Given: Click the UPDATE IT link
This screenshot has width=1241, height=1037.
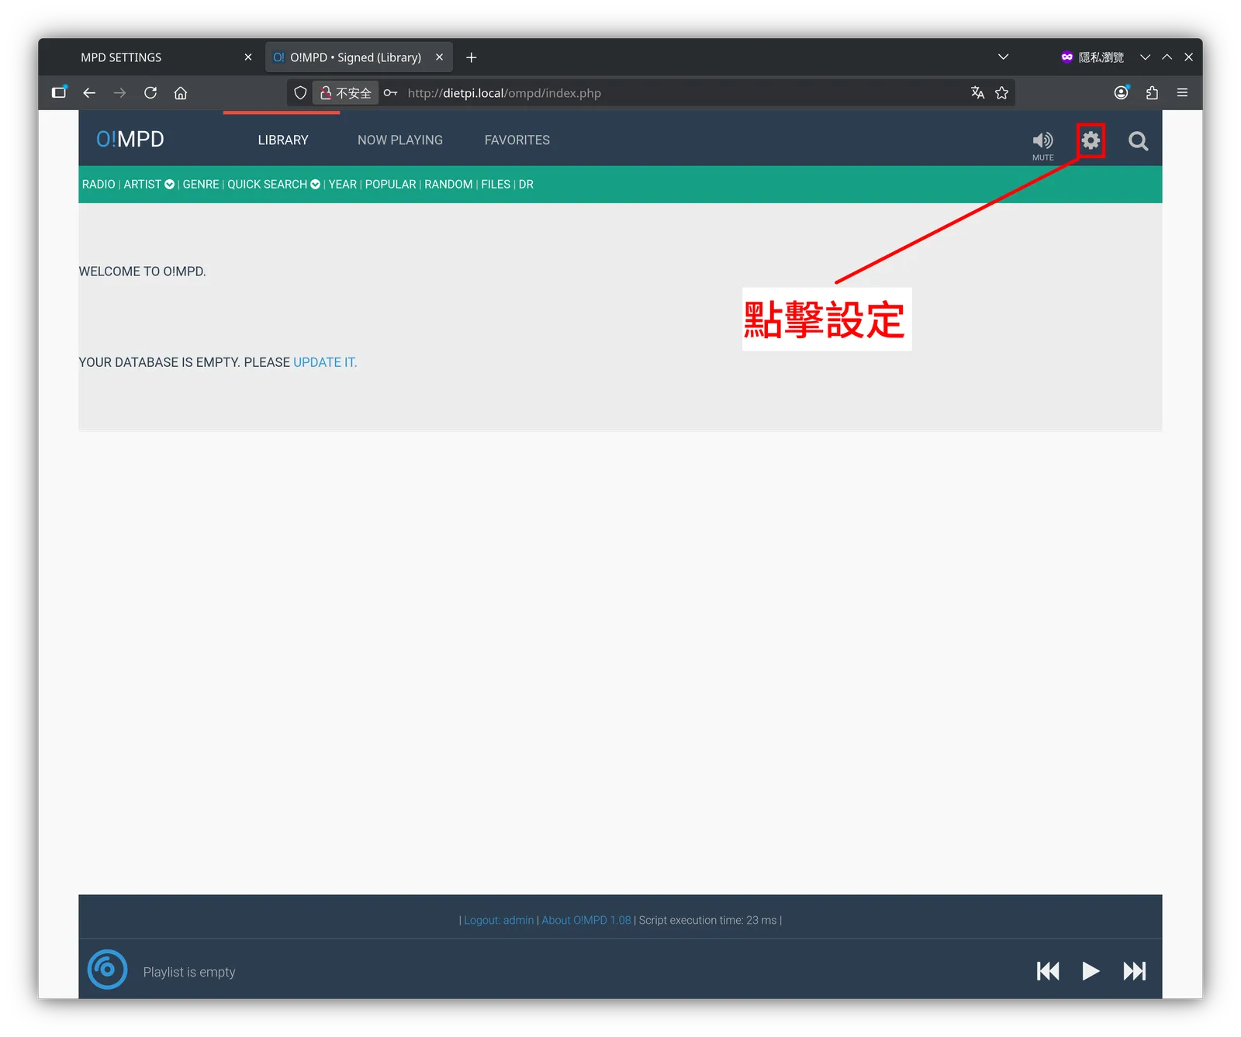Looking at the screenshot, I should click(x=325, y=362).
